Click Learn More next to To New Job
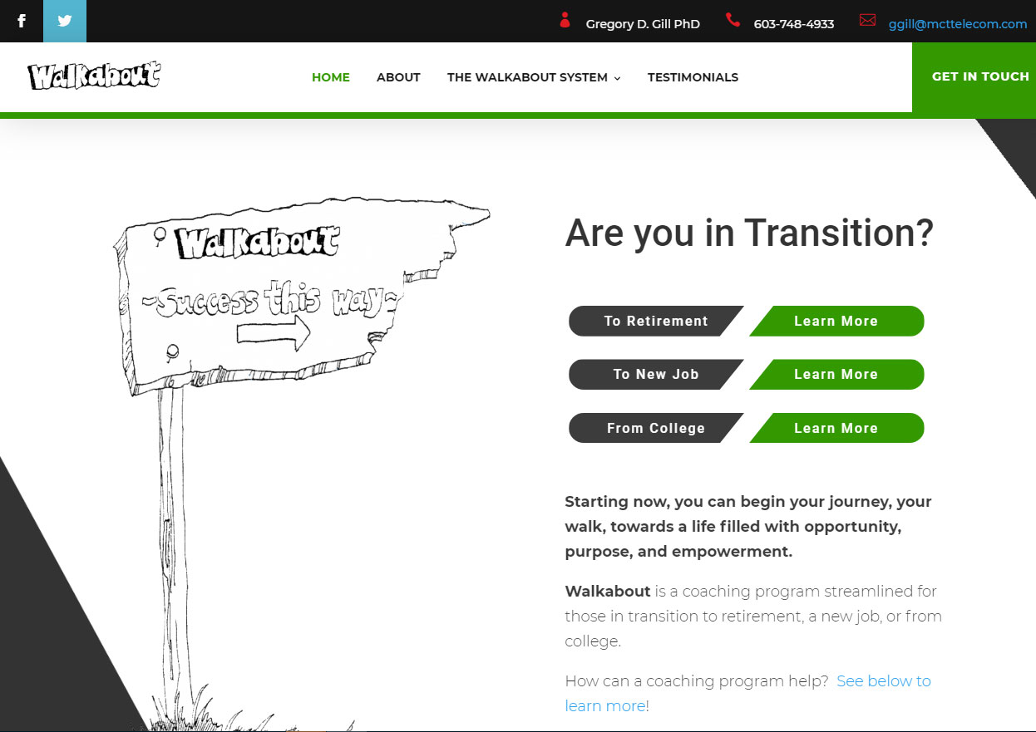The width and height of the screenshot is (1036, 732). point(836,375)
